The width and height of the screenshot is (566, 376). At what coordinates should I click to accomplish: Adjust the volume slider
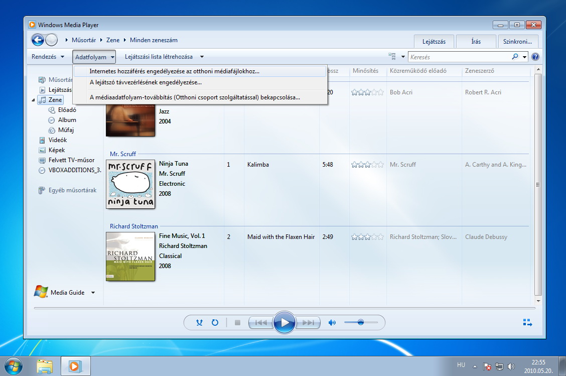361,322
